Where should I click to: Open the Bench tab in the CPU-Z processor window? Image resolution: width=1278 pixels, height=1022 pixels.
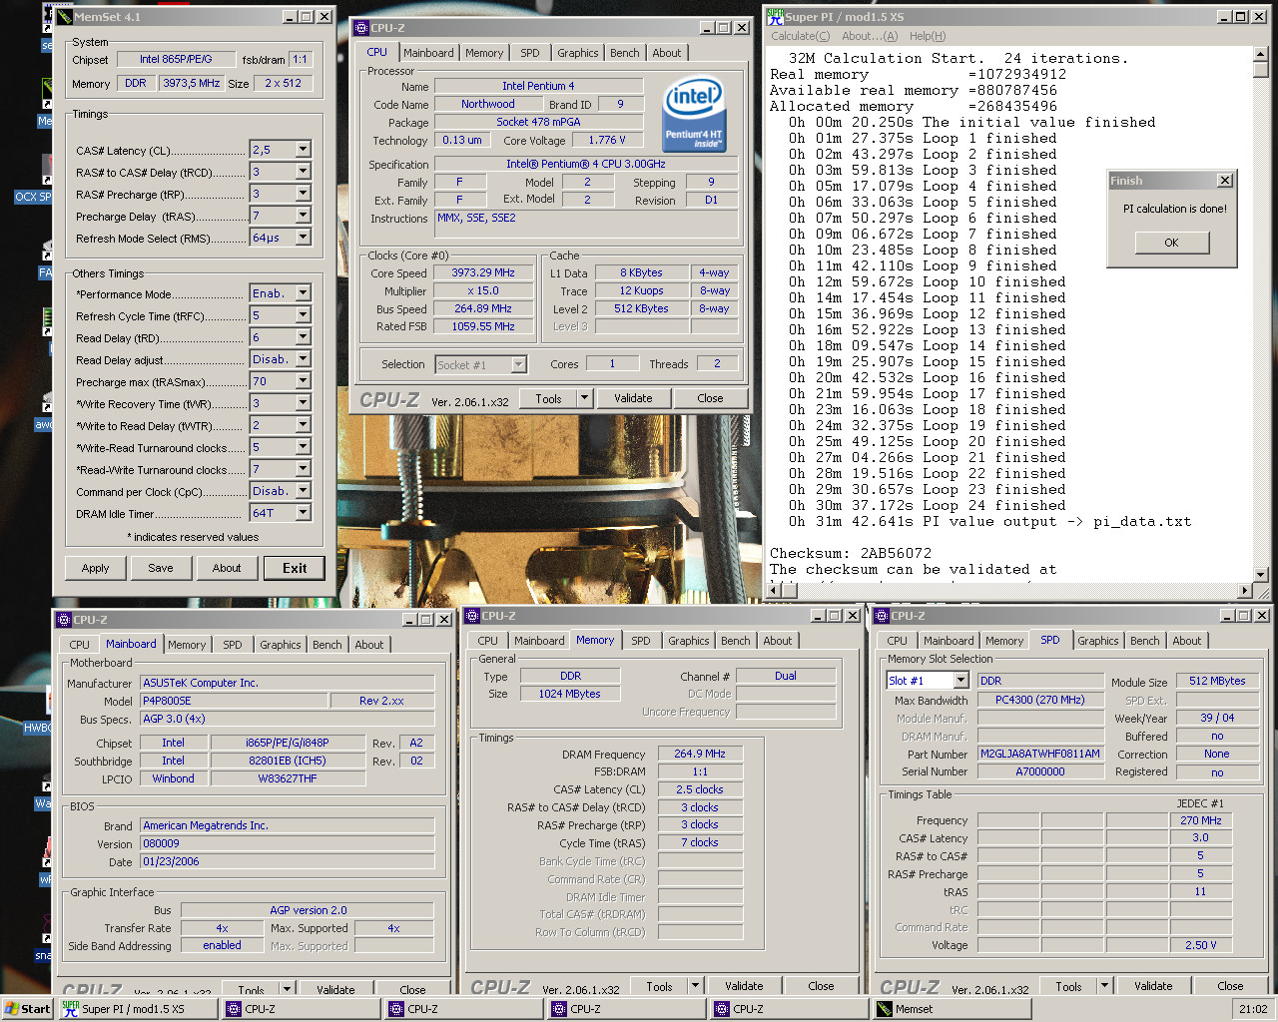[x=625, y=53]
